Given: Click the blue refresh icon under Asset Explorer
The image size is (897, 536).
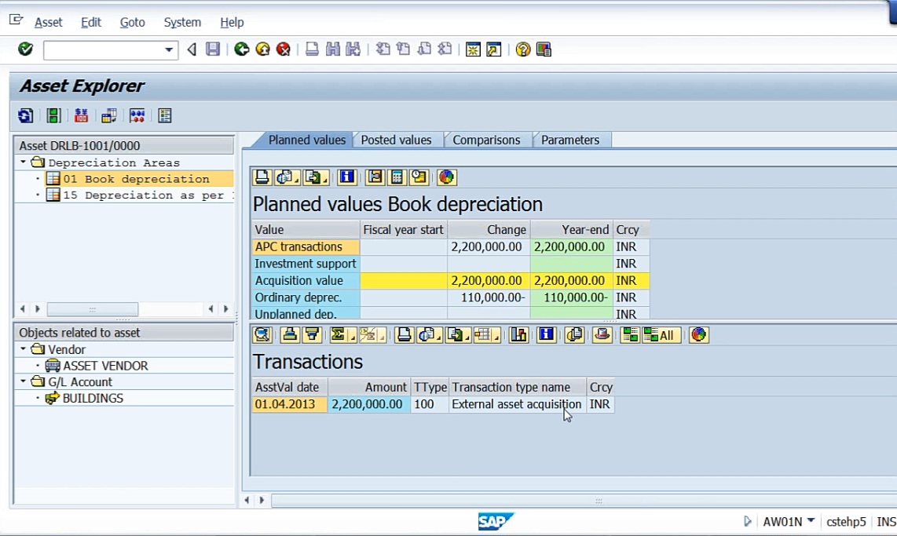Looking at the screenshot, I should pos(25,115).
